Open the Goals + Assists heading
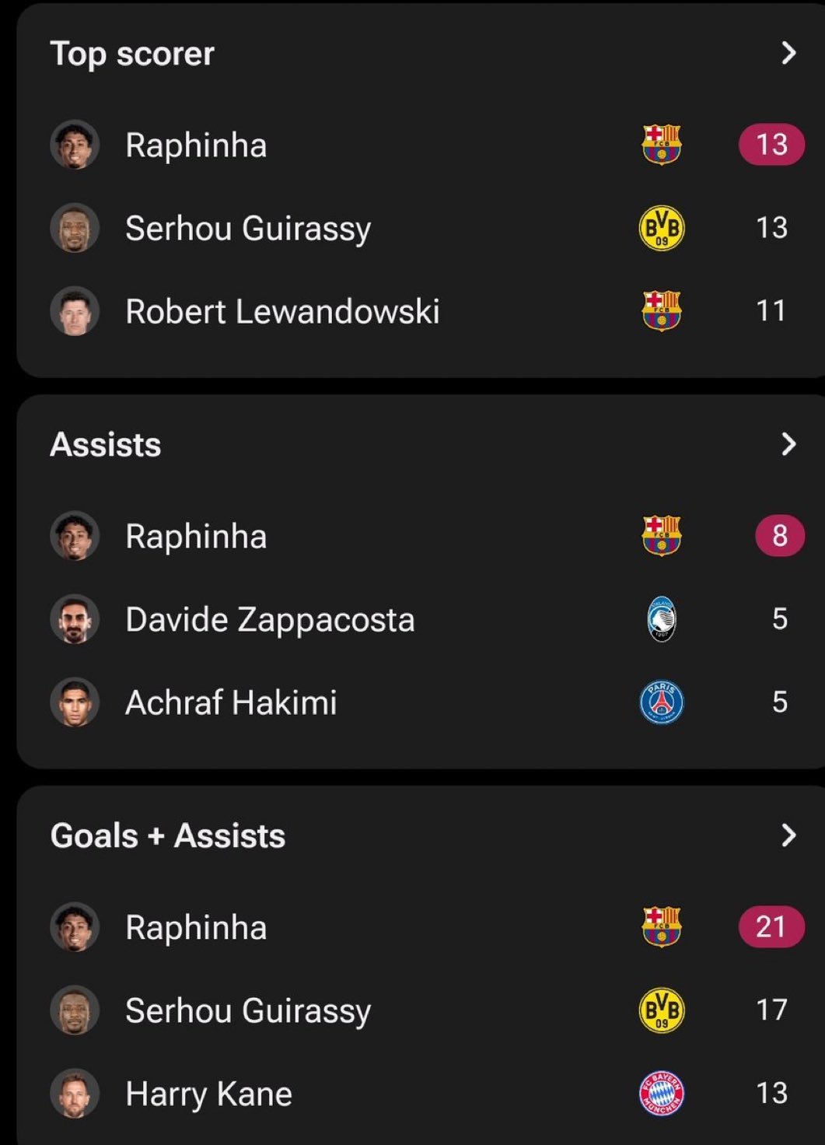This screenshot has height=1145, width=825. point(168,836)
